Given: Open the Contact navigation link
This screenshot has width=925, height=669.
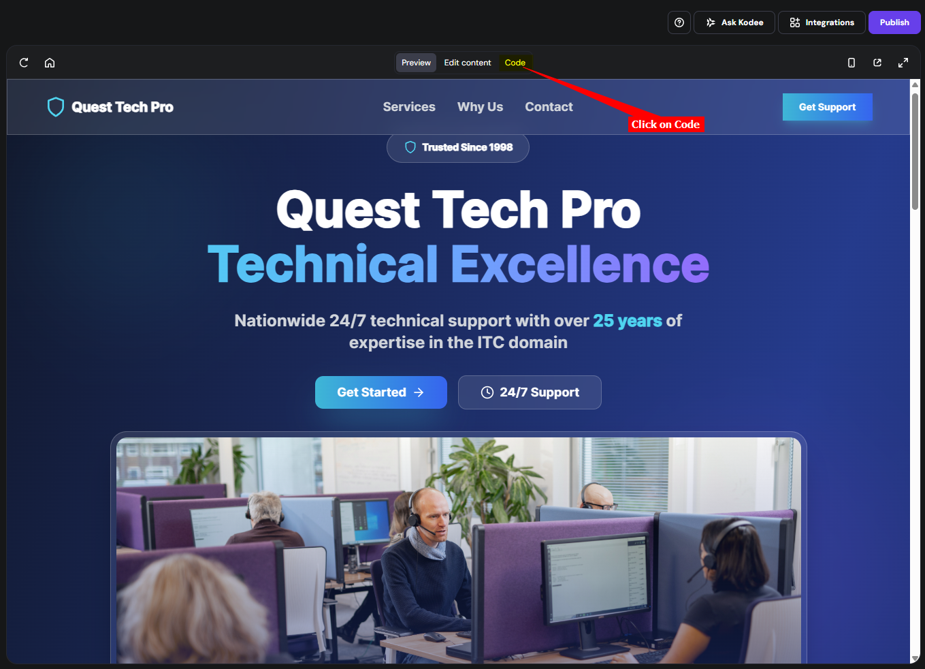Looking at the screenshot, I should 549,107.
